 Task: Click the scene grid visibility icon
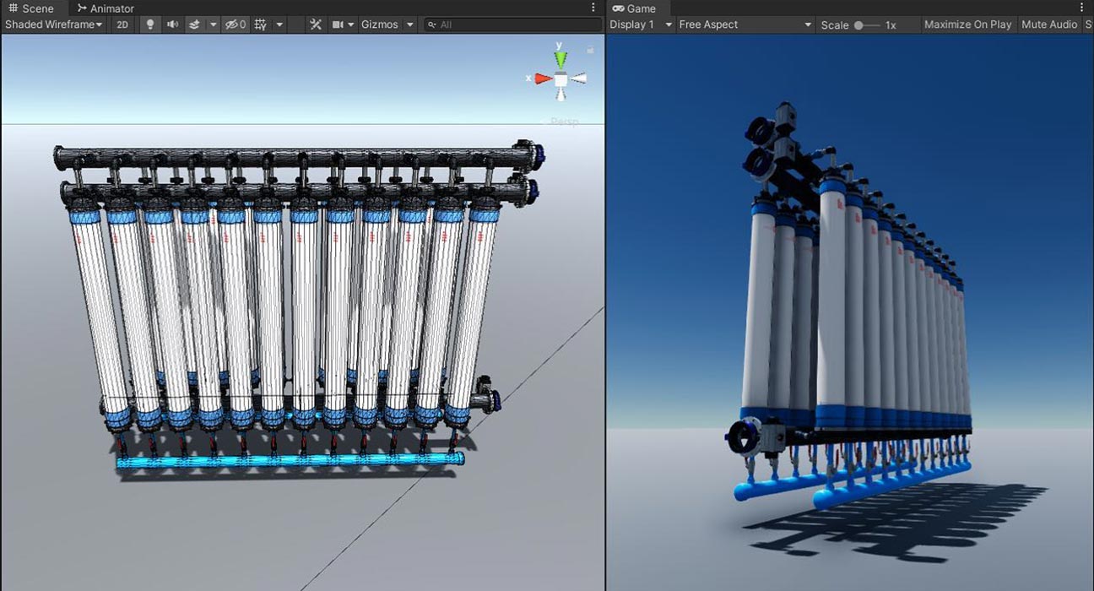(x=261, y=24)
